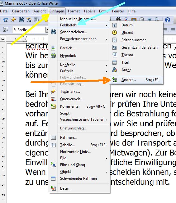Screen dimensions: 176x203
Task: Open the Ansicht menu
Action: [40, 11]
